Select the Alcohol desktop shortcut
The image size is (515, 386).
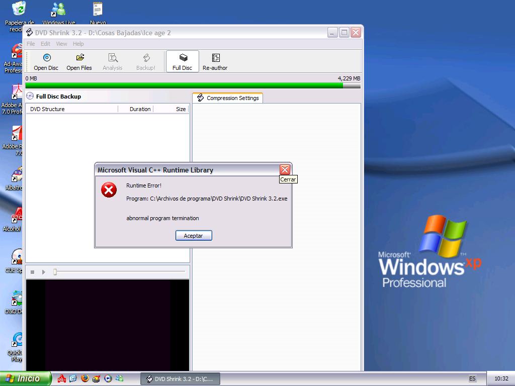tap(13, 220)
